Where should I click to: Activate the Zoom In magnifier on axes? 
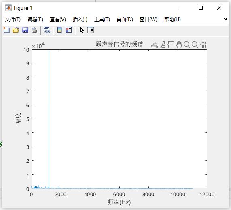click(x=187, y=45)
